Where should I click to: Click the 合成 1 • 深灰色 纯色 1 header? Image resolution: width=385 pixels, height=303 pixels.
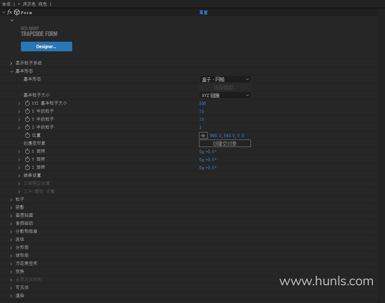(27, 4)
